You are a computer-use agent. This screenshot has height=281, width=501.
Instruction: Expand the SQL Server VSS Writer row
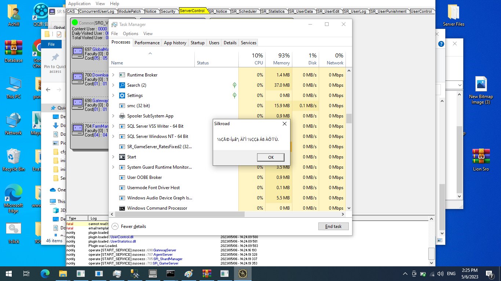[x=113, y=126]
